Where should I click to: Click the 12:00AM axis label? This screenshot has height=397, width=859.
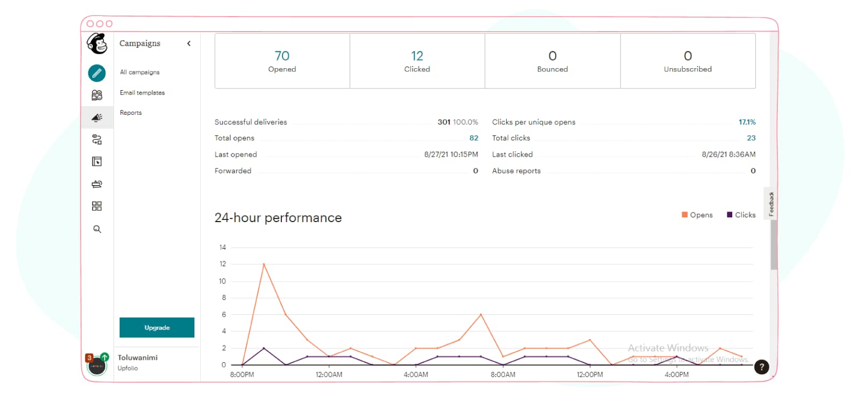(329, 374)
